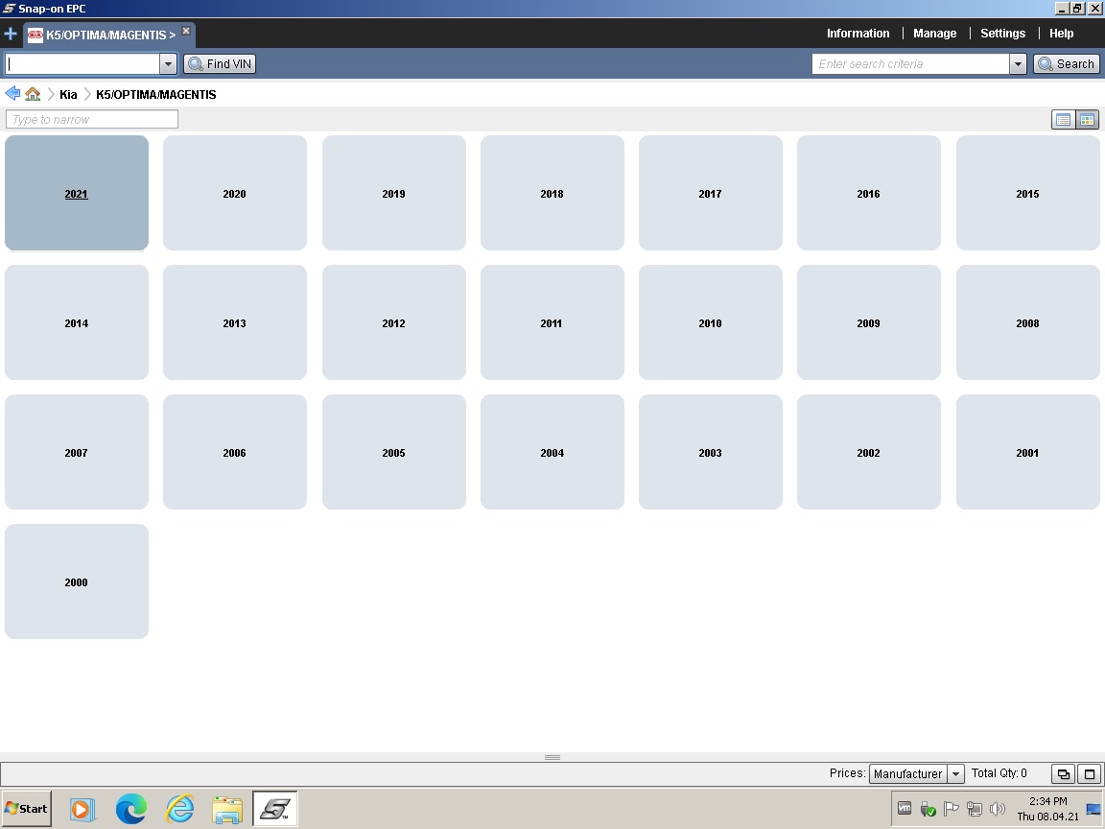
Task: Click the VMware tools tray icon
Action: click(905, 809)
